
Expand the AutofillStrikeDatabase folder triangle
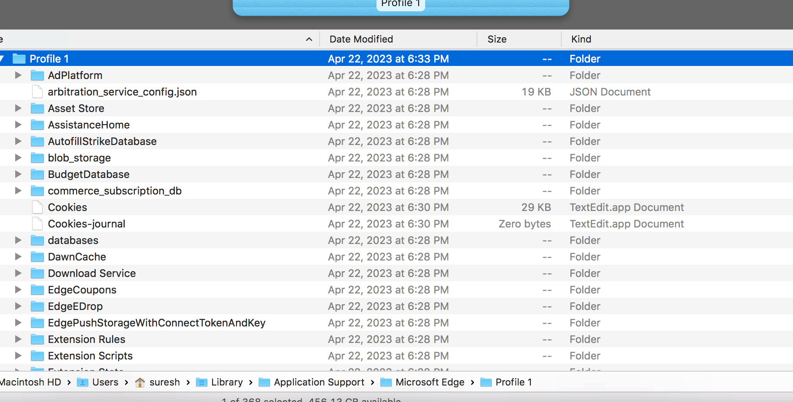click(18, 141)
